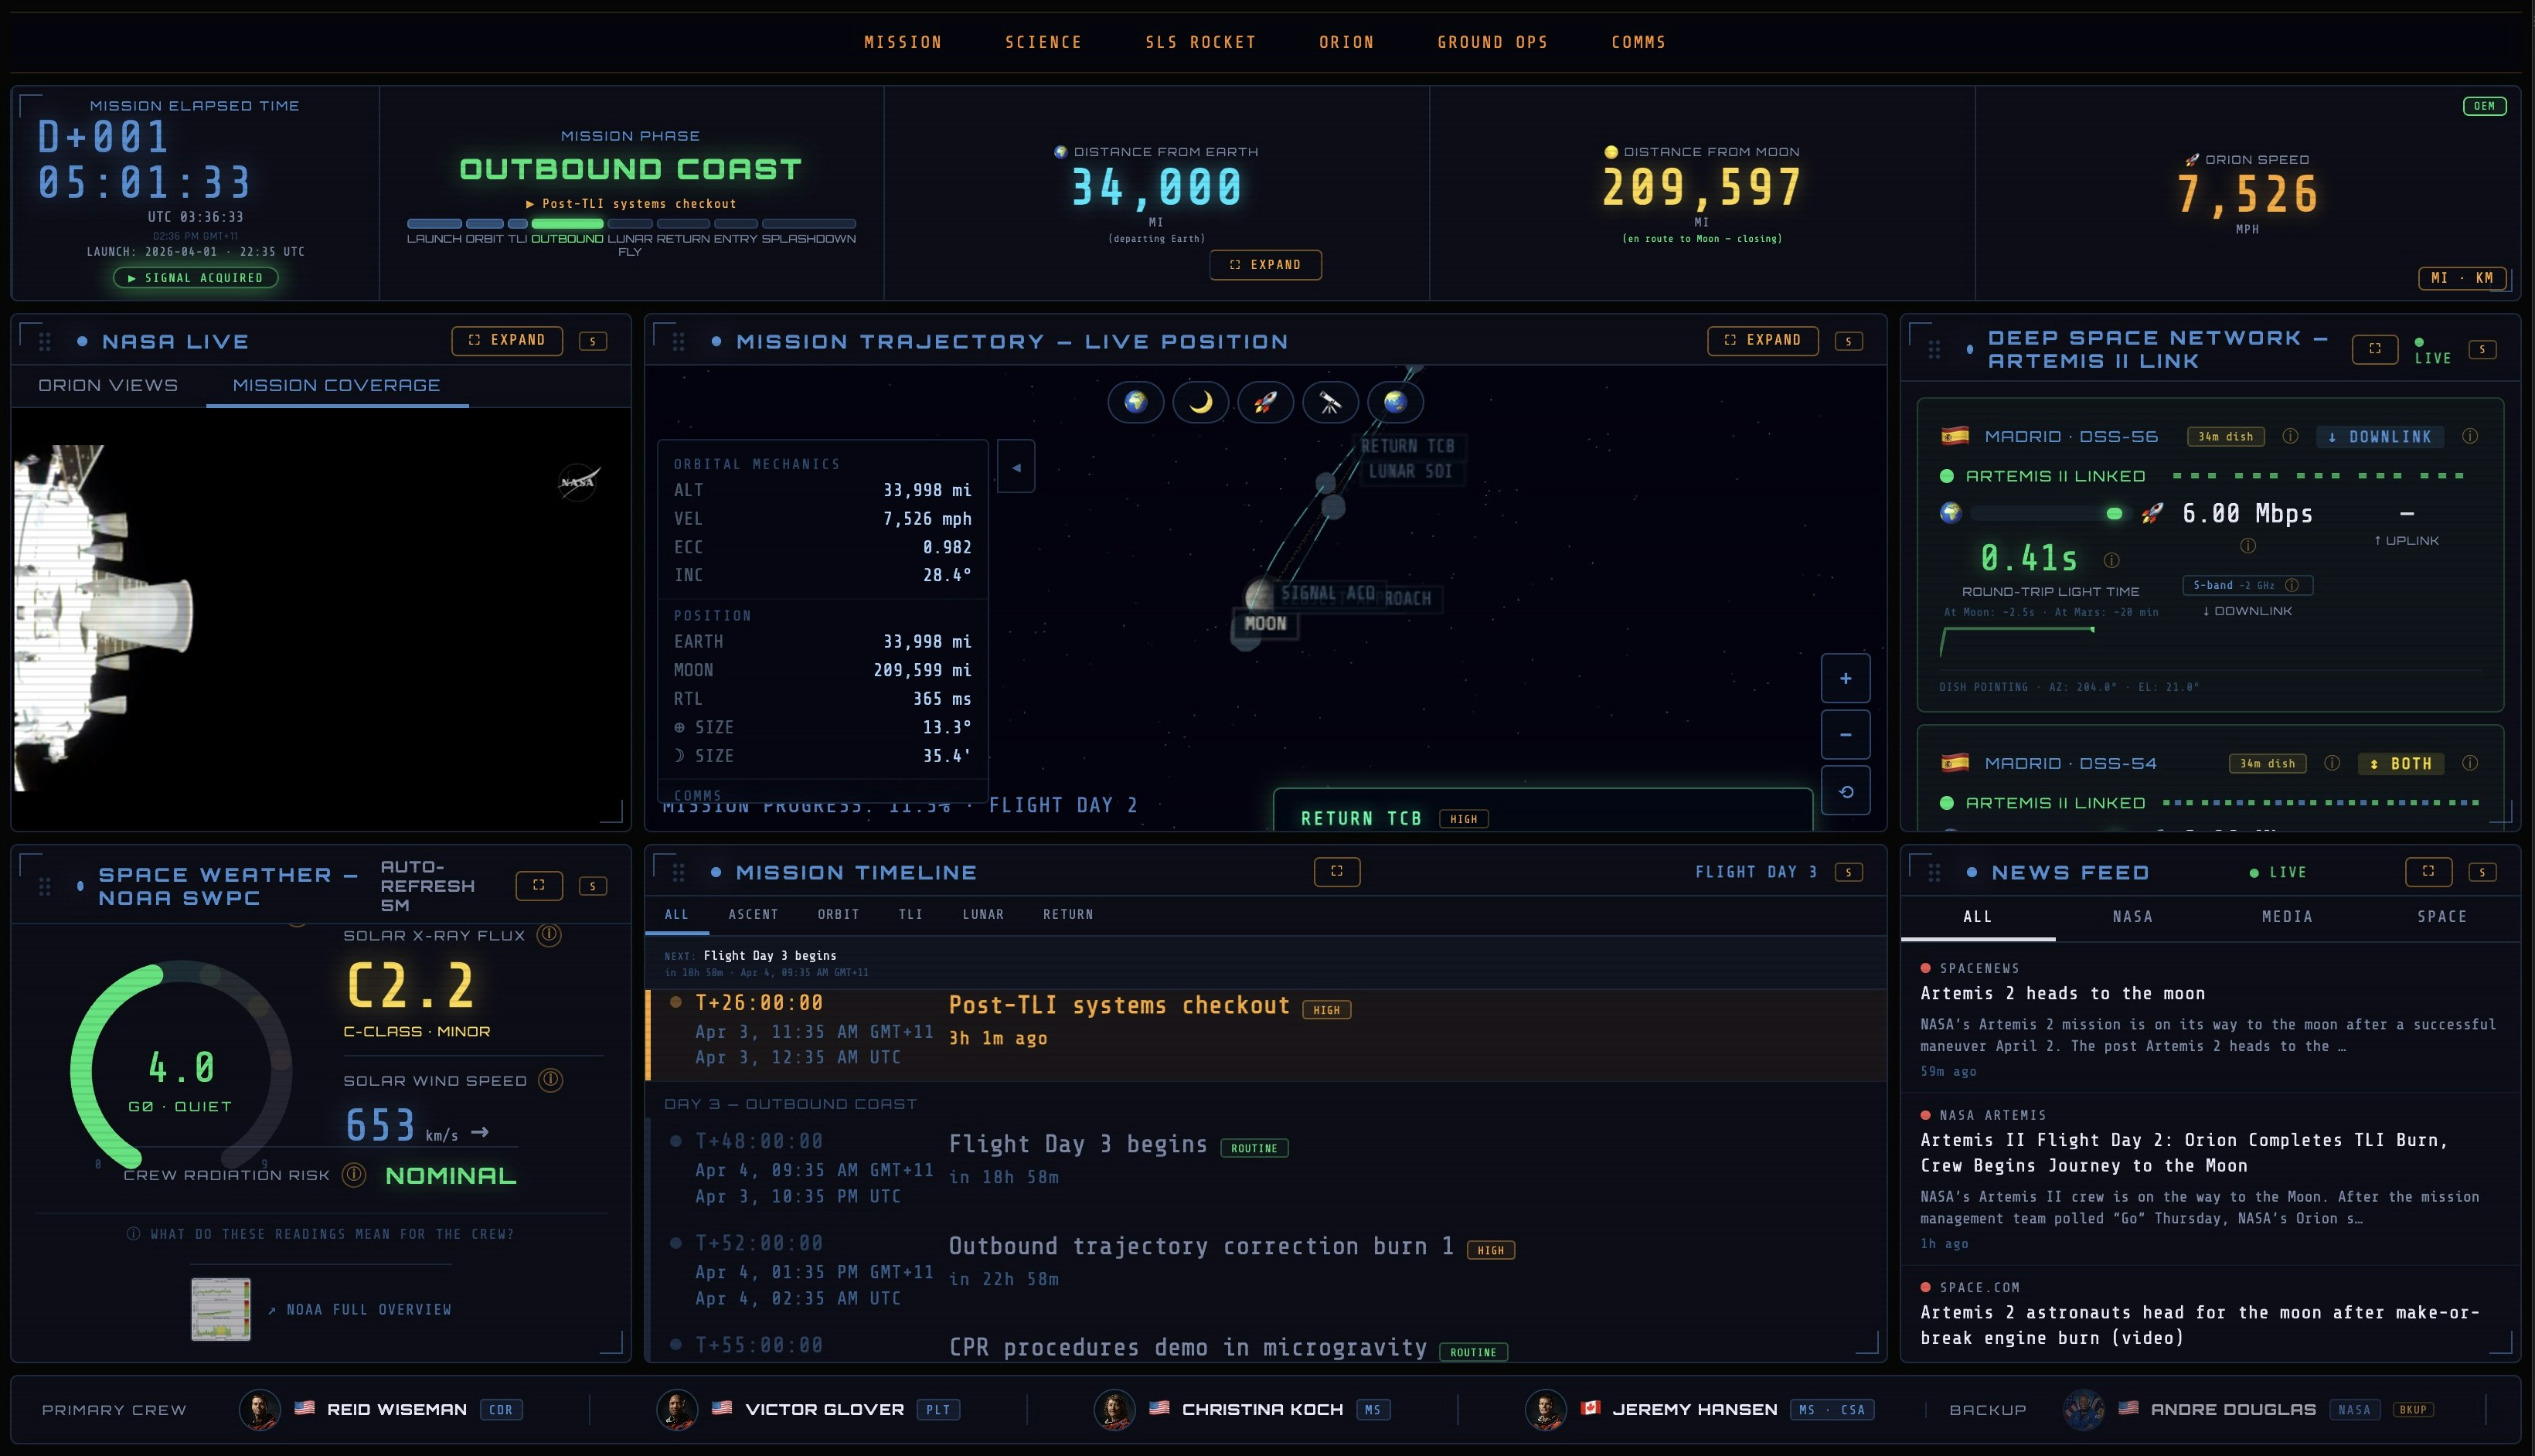Switch to the Mission Coverage tab

click(336, 385)
